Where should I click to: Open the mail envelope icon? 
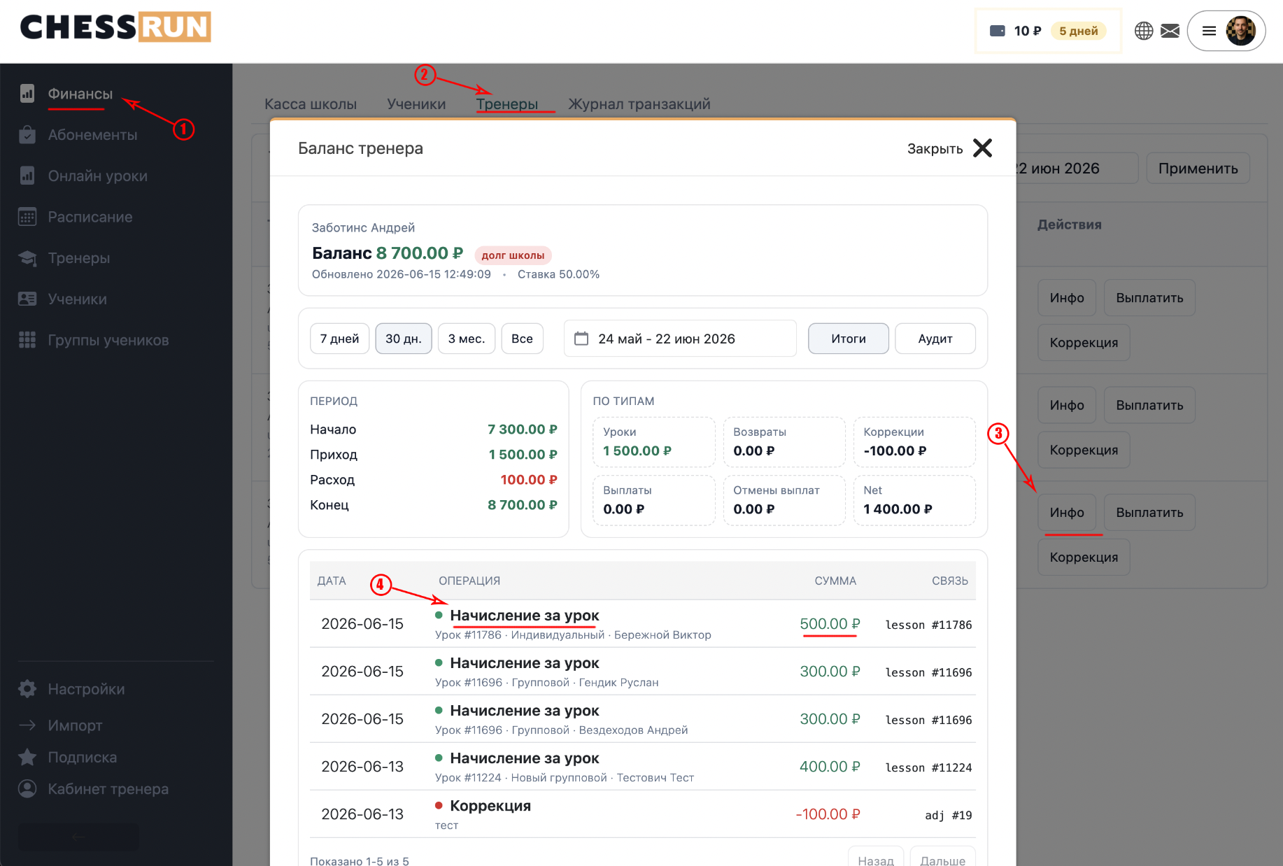point(1170,31)
